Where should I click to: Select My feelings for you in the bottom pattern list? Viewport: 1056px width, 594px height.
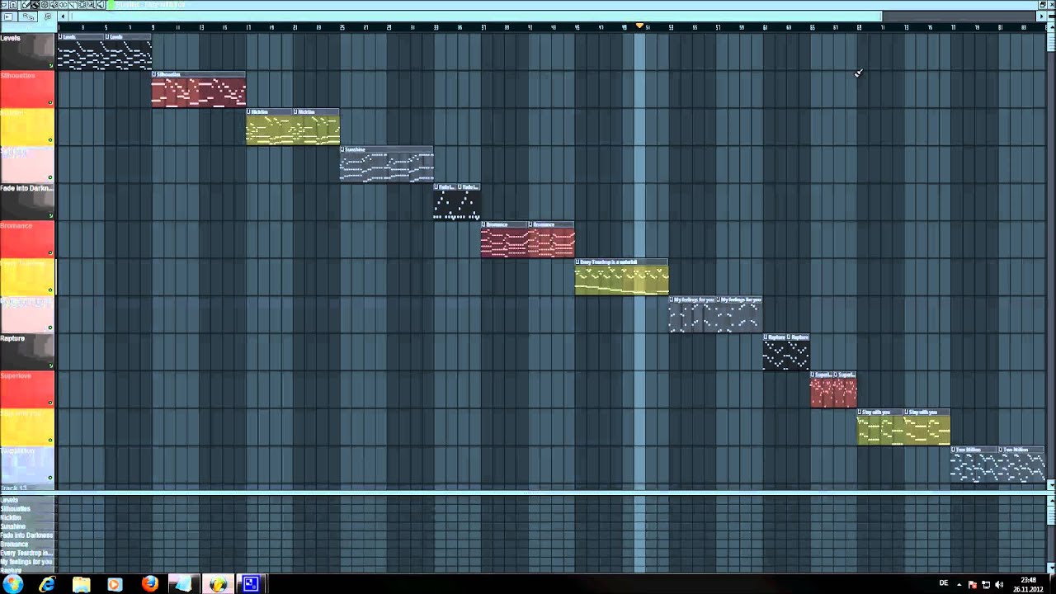[x=26, y=562]
